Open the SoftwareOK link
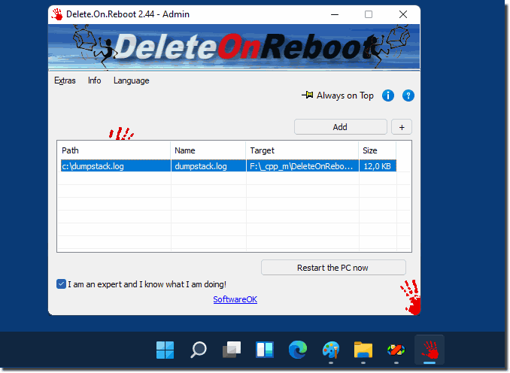The image size is (510, 373). pyautogui.click(x=235, y=299)
